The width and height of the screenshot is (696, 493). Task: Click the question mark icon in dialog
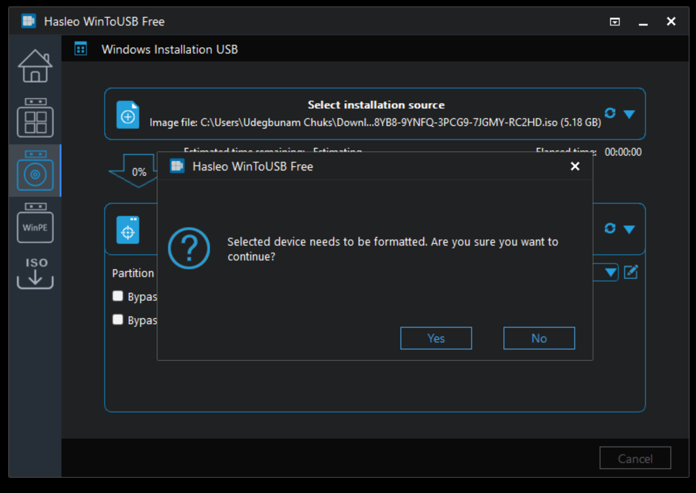pos(189,248)
